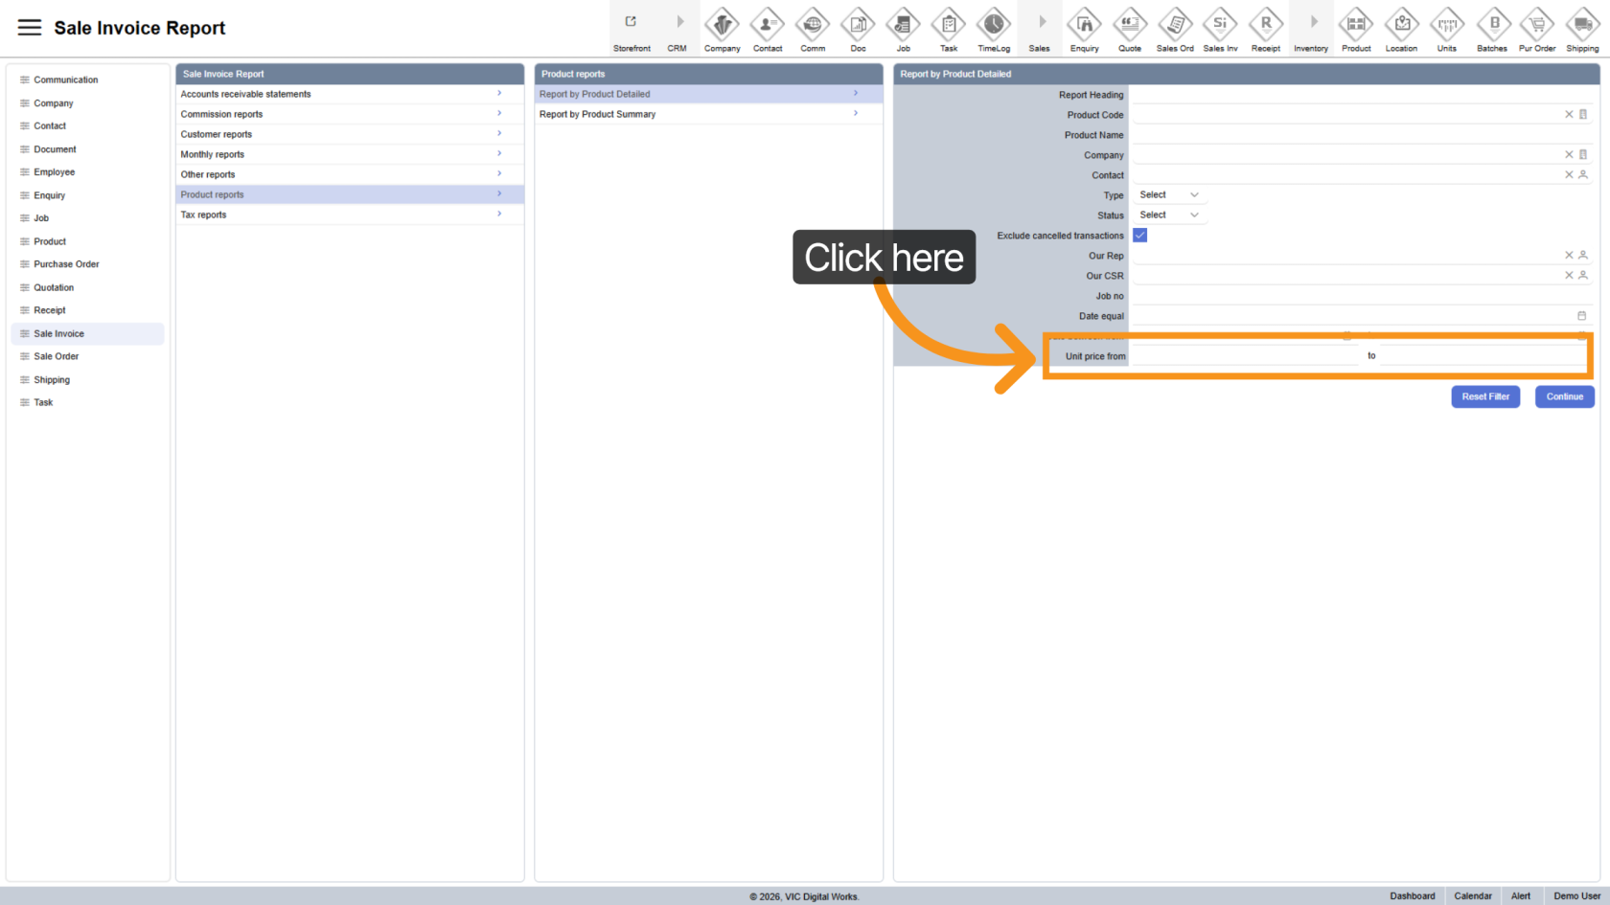
Task: Open Sale Order in sidebar
Action: click(57, 356)
